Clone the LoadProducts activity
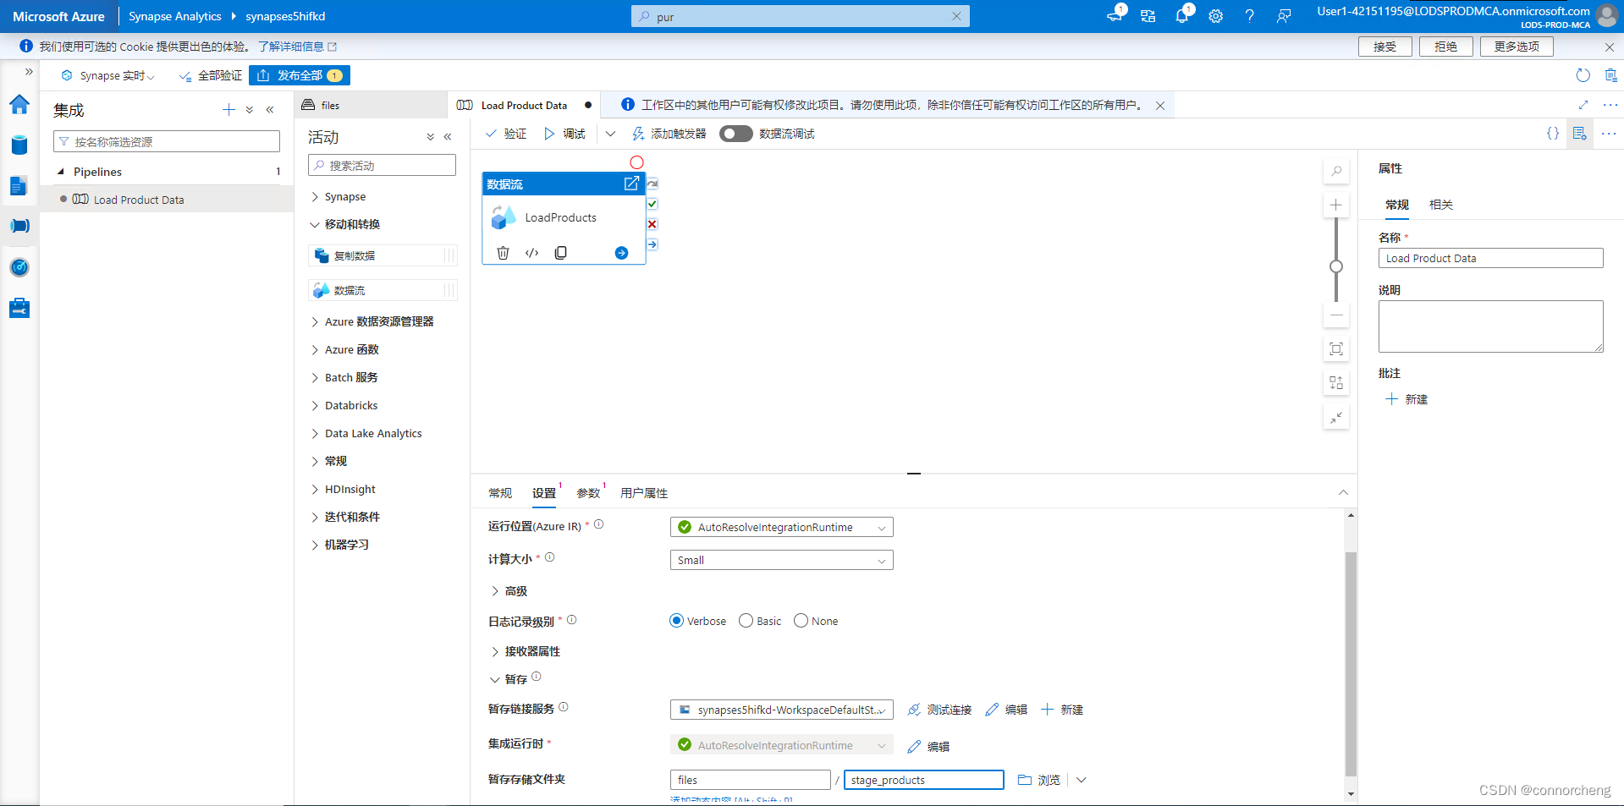The height and width of the screenshot is (806, 1624). tap(560, 253)
